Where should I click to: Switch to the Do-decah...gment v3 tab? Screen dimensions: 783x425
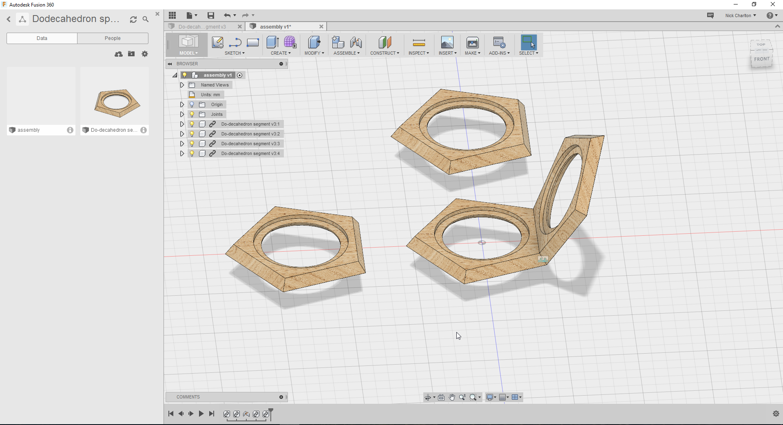click(202, 27)
